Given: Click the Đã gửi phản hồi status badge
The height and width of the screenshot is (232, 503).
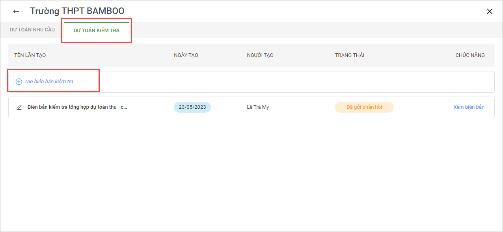Looking at the screenshot, I should click(x=364, y=107).
